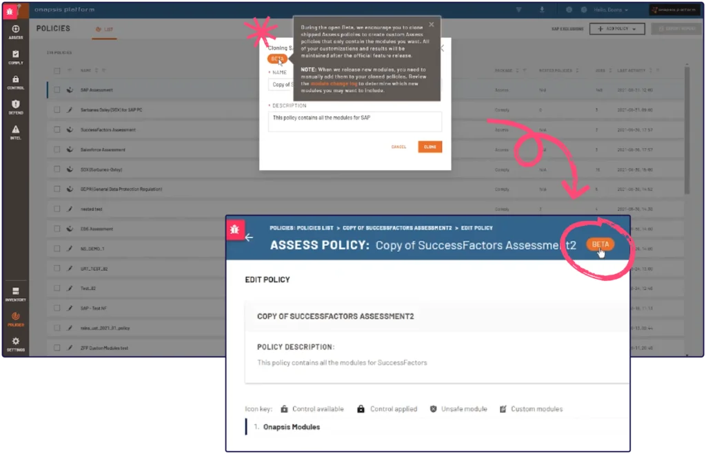Click the download icon in top bar
This screenshot has width=706, height=471.
coord(542,10)
